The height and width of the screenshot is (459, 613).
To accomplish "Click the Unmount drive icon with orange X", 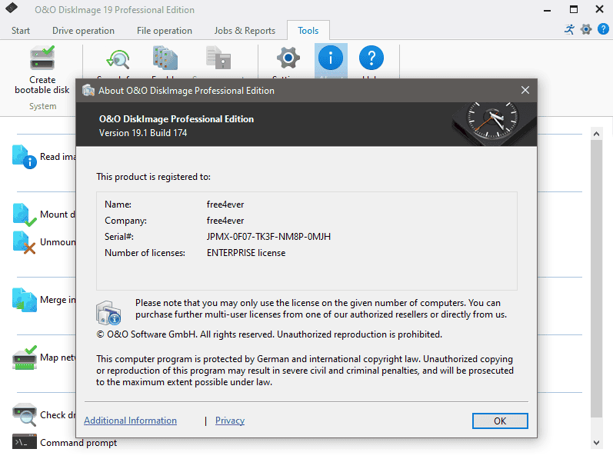I will point(25,242).
